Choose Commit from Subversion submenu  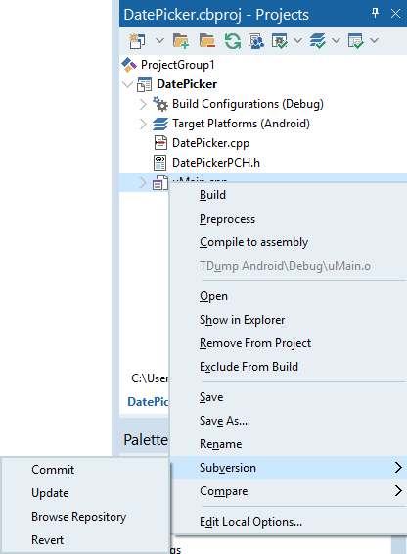pyautogui.click(x=53, y=470)
